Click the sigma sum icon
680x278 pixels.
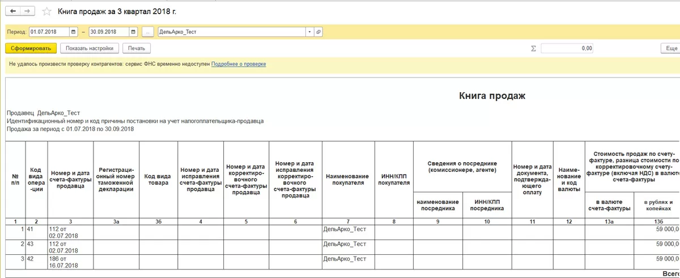pyautogui.click(x=533, y=49)
